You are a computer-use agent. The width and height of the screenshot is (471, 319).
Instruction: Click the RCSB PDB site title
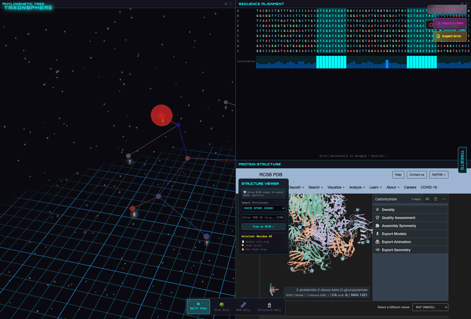coord(271,175)
